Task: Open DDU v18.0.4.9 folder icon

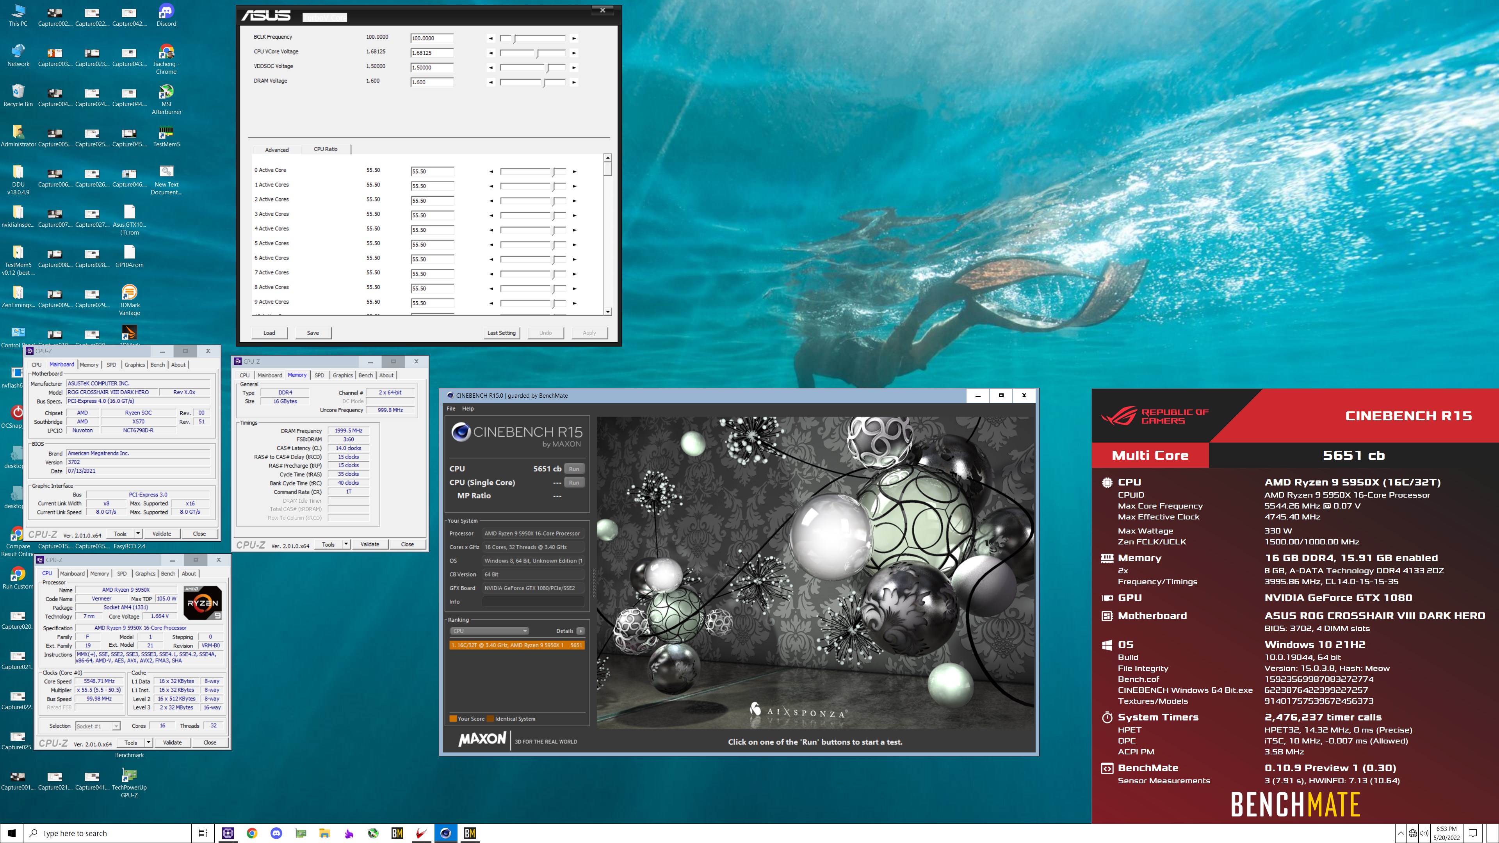Action: click(x=18, y=180)
